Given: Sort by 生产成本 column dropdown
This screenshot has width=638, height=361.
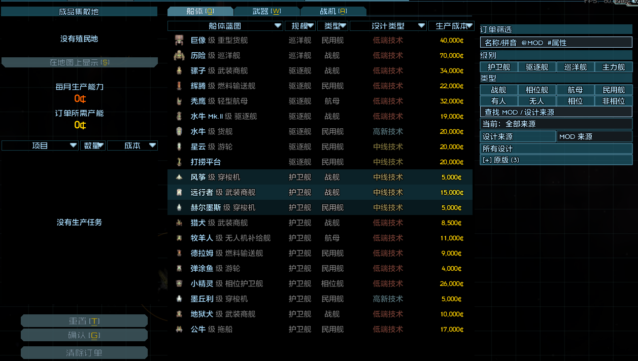Looking at the screenshot, I should click(x=452, y=25).
